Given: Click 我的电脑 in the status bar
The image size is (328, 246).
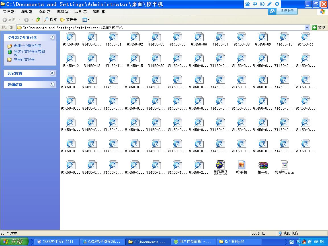Looking at the screenshot, I should point(288,233).
